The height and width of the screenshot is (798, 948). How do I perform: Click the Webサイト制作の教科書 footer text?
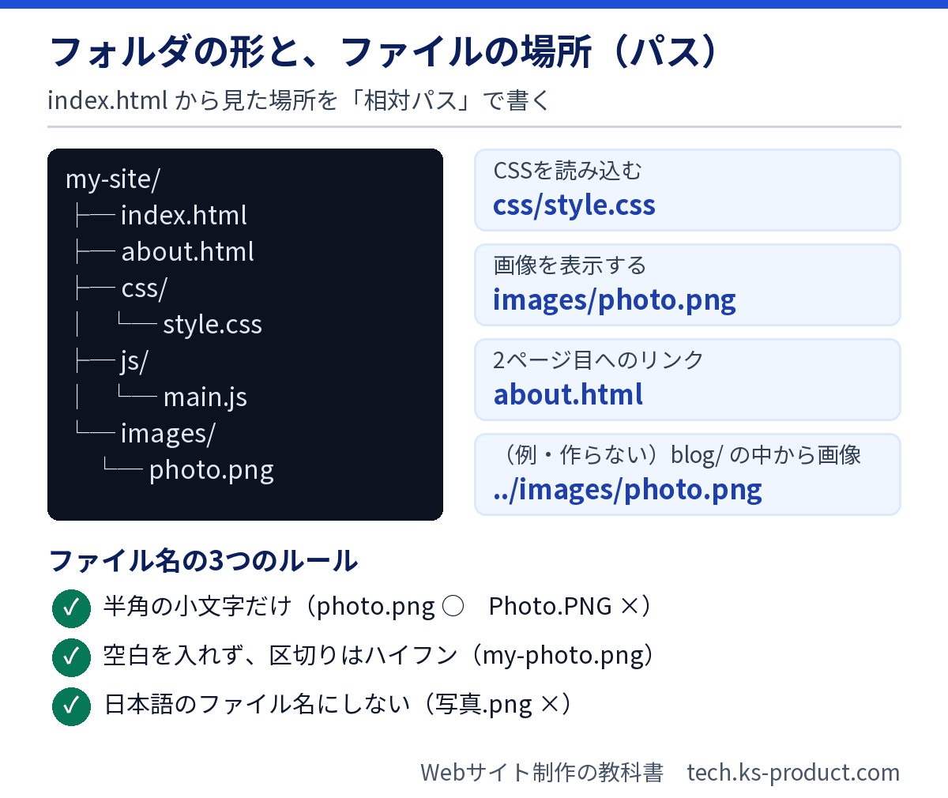click(542, 772)
